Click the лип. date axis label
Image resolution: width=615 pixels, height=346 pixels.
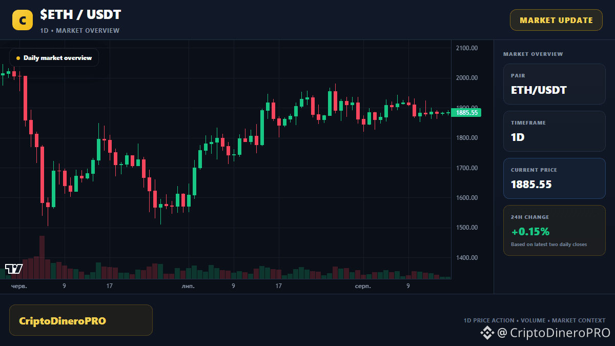coord(188,286)
